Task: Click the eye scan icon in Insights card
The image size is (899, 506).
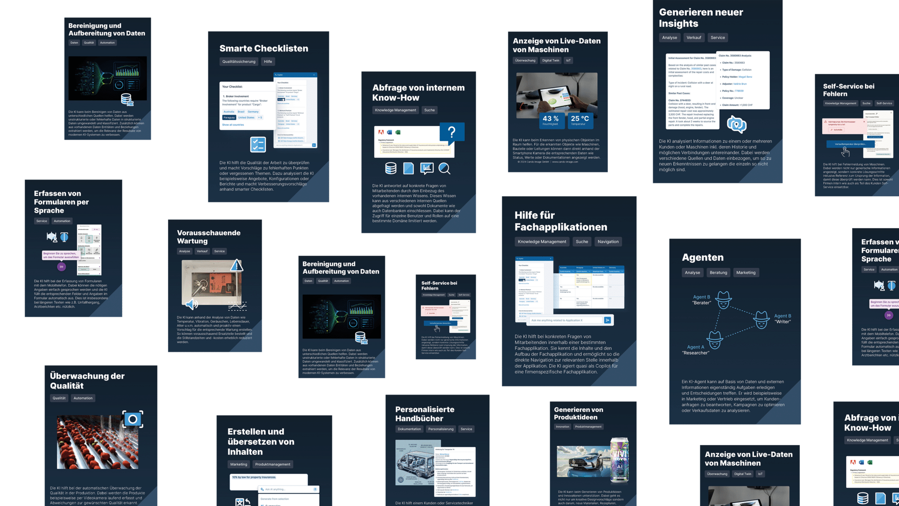Action: [x=737, y=125]
